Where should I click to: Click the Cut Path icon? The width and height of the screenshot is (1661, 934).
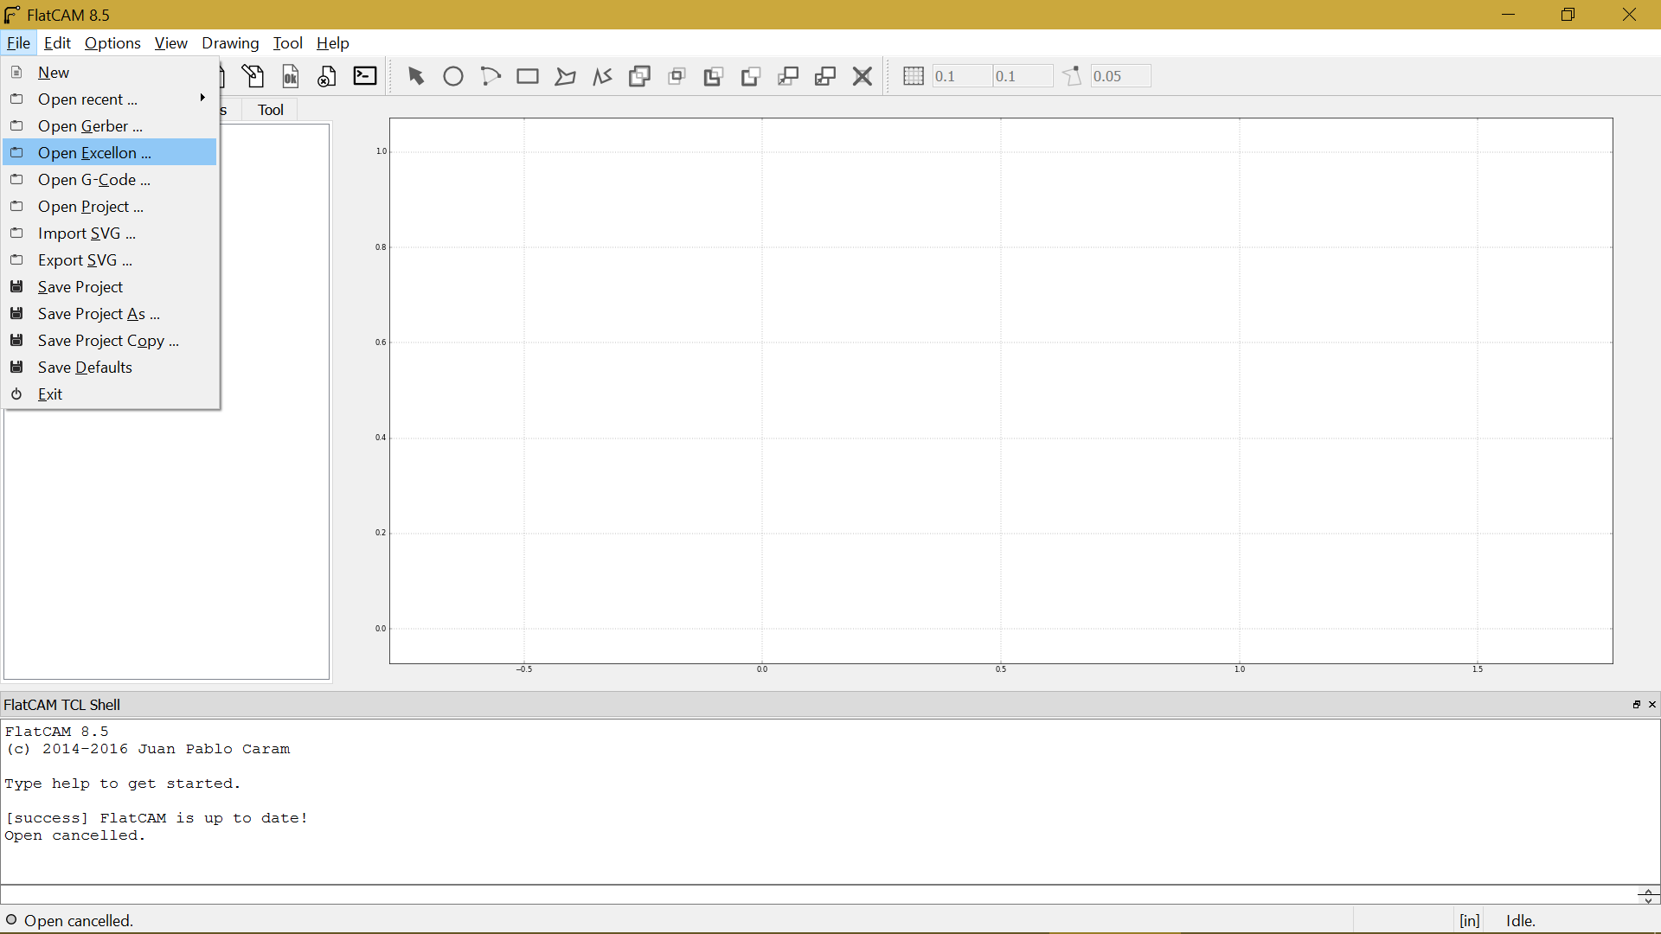(x=751, y=76)
